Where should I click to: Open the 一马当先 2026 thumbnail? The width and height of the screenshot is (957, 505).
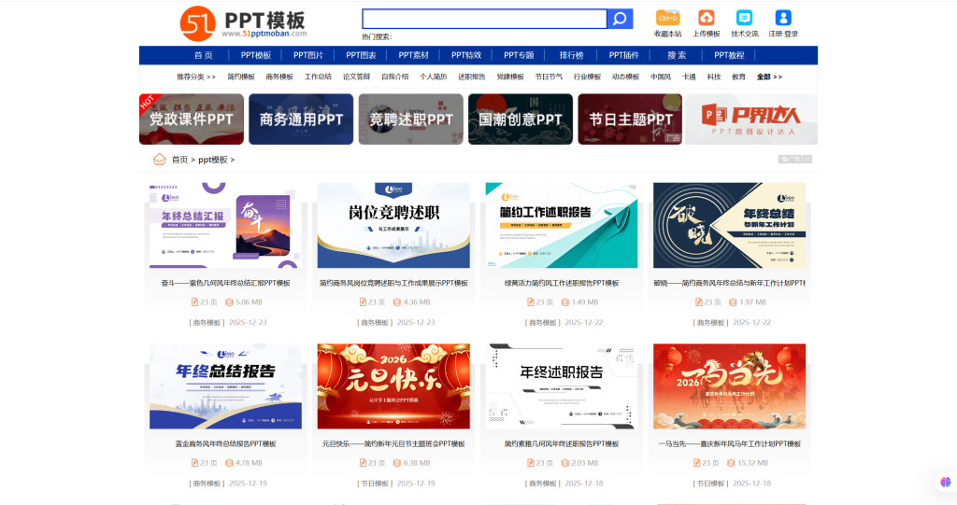(729, 386)
